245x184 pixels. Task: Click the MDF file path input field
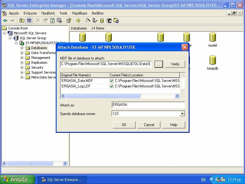pyautogui.click(x=106, y=64)
